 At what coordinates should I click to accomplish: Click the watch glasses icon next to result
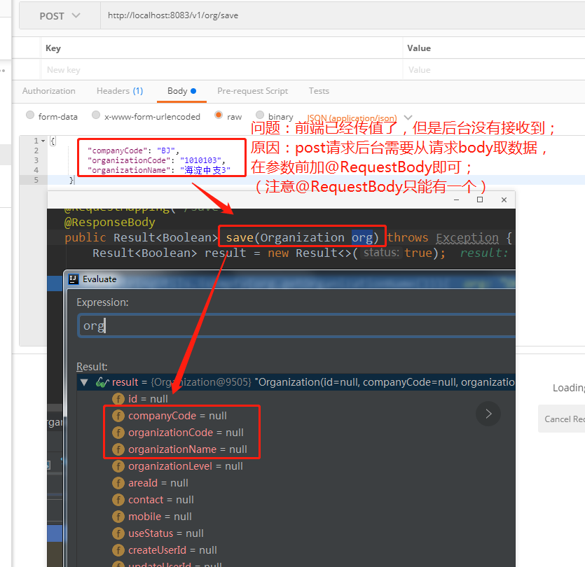(102, 382)
